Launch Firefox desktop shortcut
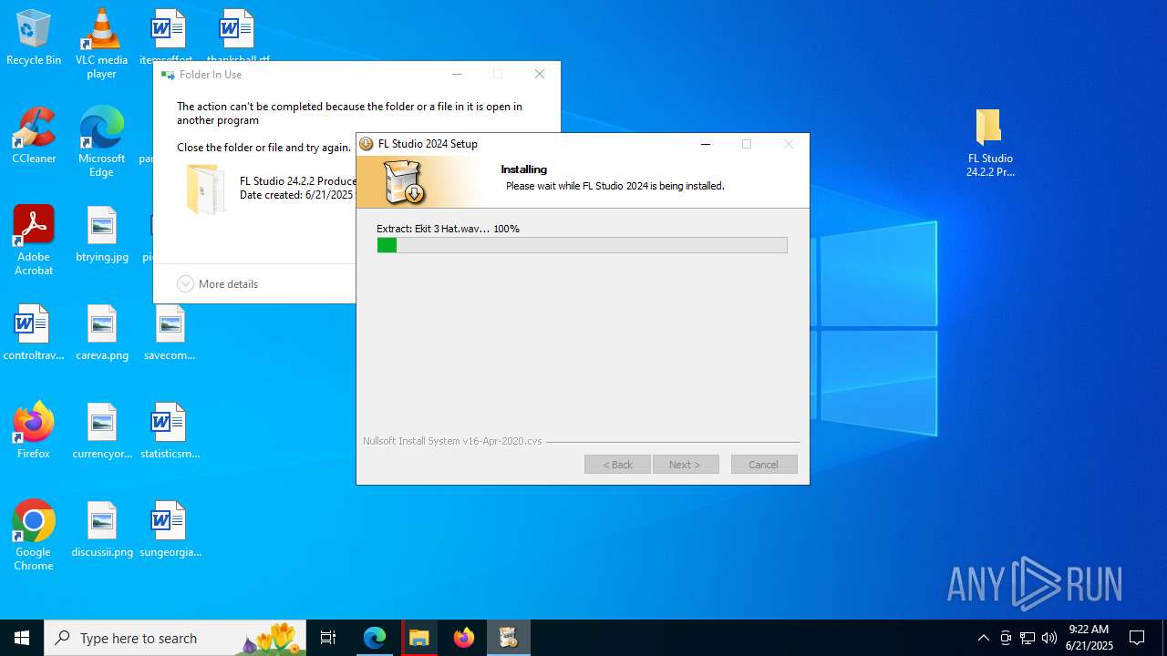The image size is (1167, 656). click(34, 430)
